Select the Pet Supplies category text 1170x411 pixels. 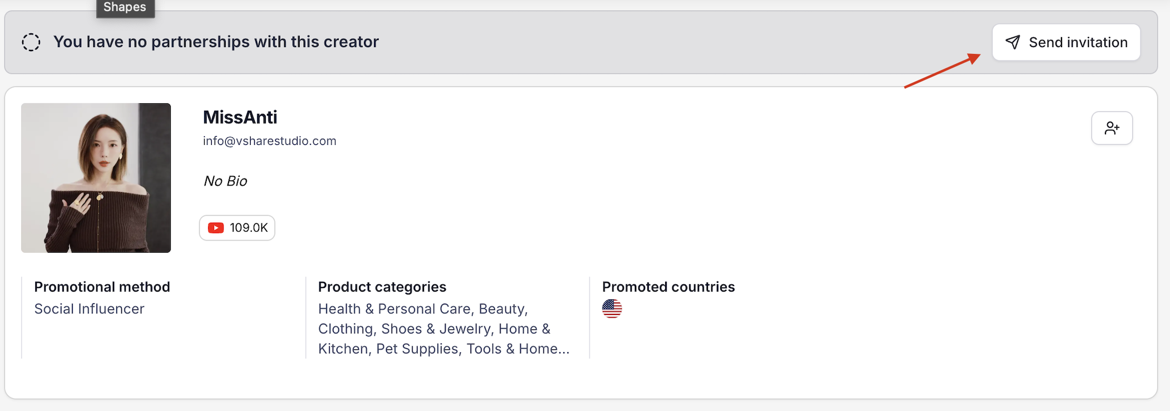click(417, 349)
